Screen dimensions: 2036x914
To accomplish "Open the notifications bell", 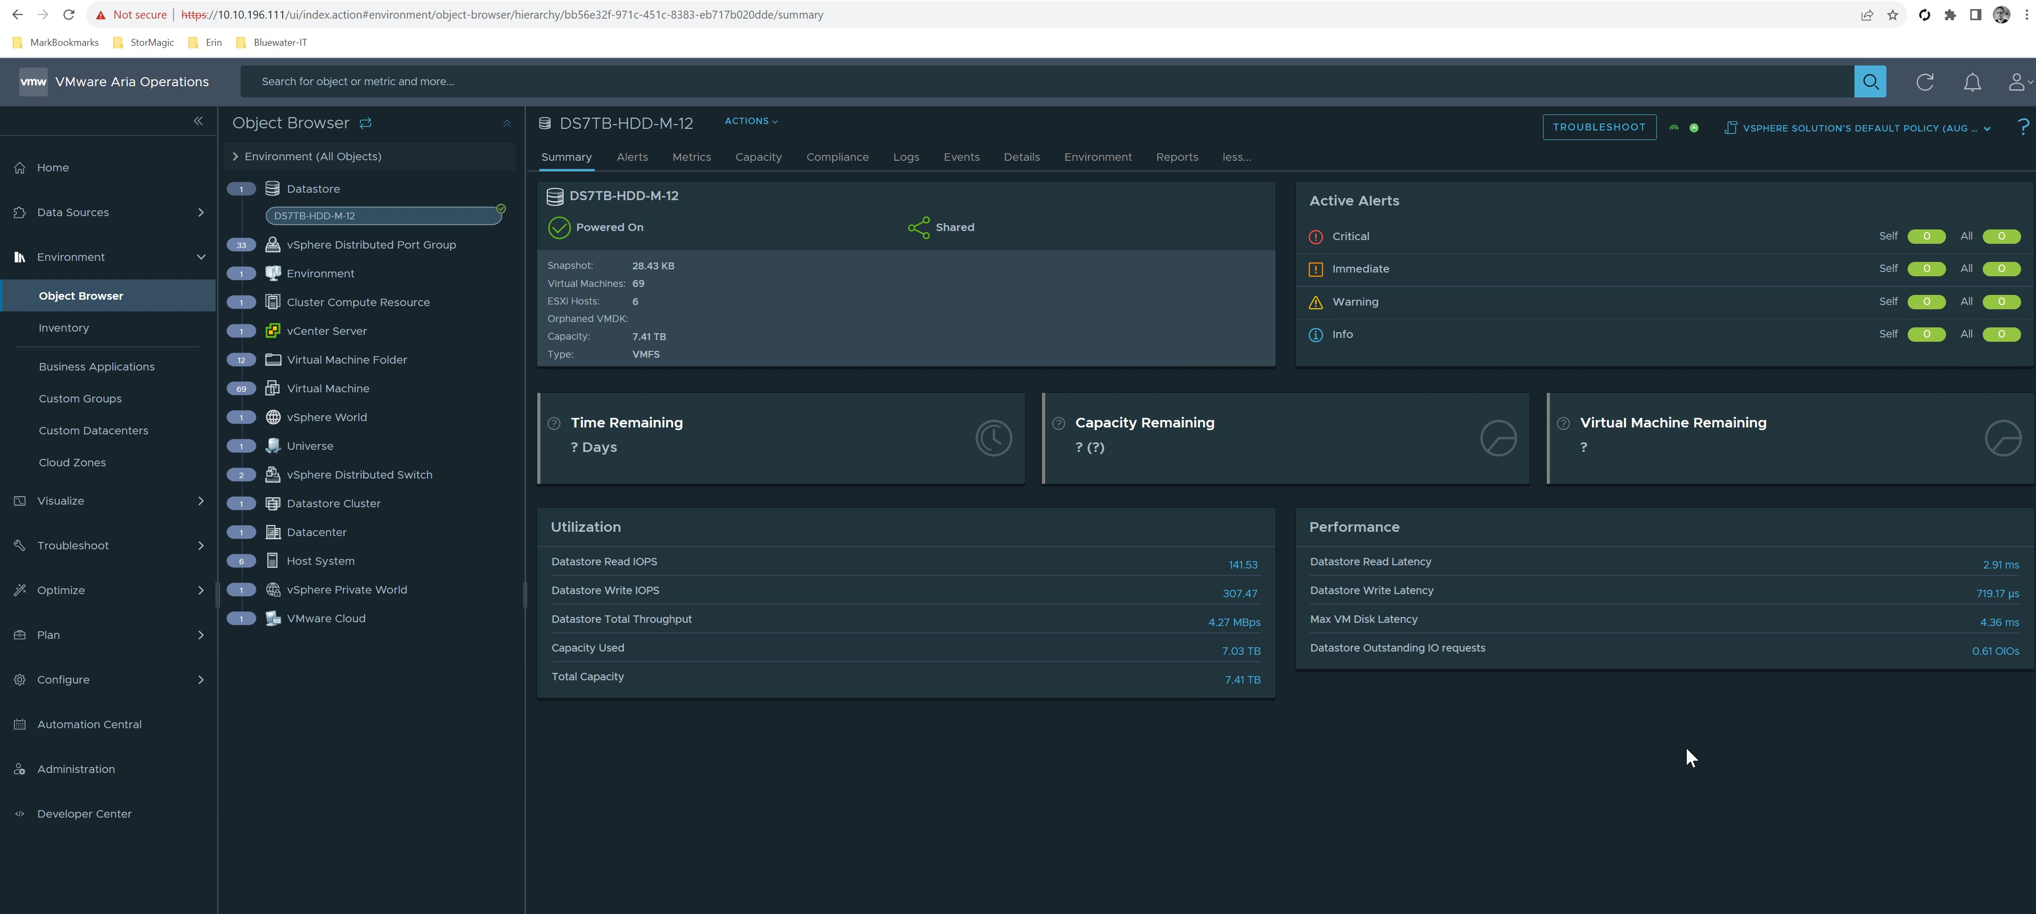I will [x=1972, y=81].
